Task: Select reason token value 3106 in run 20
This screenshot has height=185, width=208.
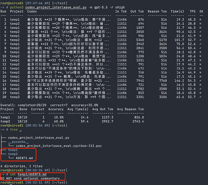Action: (x=163, y=97)
